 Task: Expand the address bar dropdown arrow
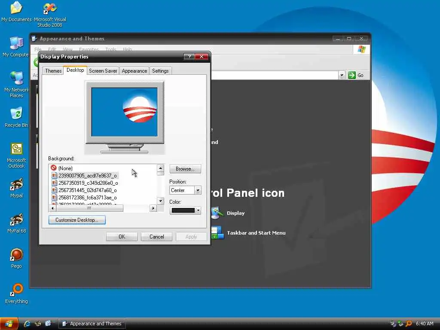pyautogui.click(x=342, y=75)
